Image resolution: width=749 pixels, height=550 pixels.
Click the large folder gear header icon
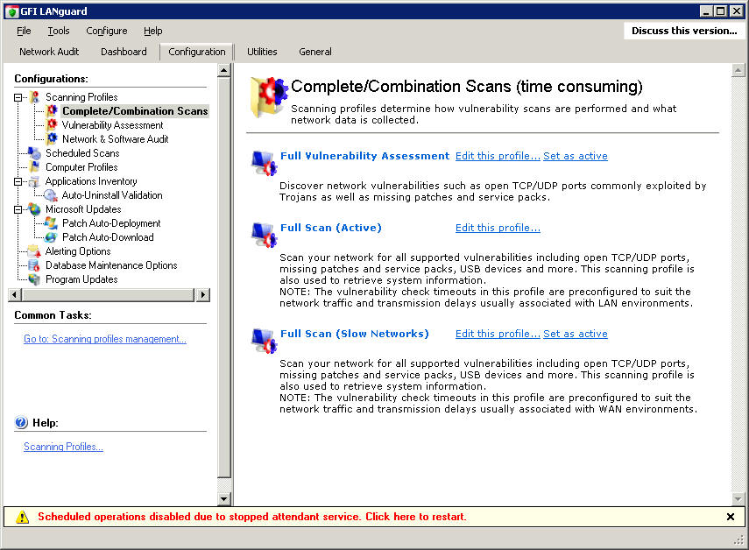coord(269,96)
